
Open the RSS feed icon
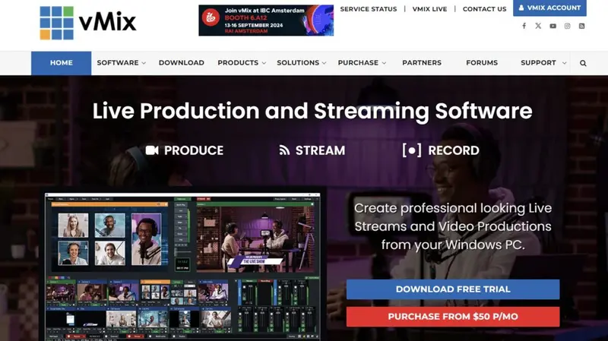click(x=581, y=26)
